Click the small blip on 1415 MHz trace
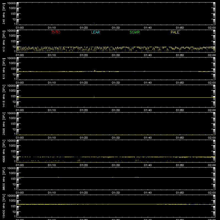220x220 pixels. [94, 97]
